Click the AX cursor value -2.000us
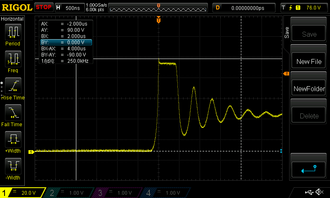 (x=77, y=24)
